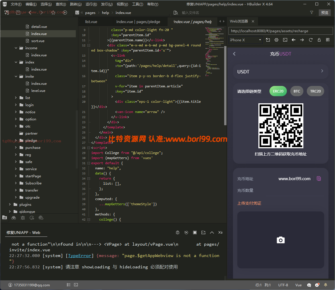
Task: Click the notification bell in status bar
Action: (326, 285)
